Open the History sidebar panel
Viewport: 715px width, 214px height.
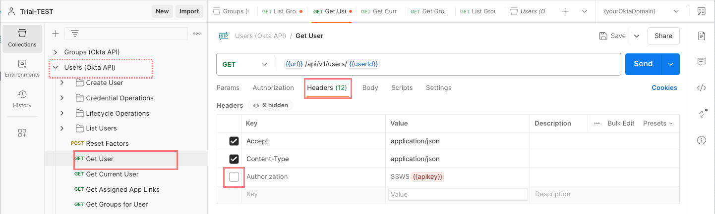tap(22, 99)
